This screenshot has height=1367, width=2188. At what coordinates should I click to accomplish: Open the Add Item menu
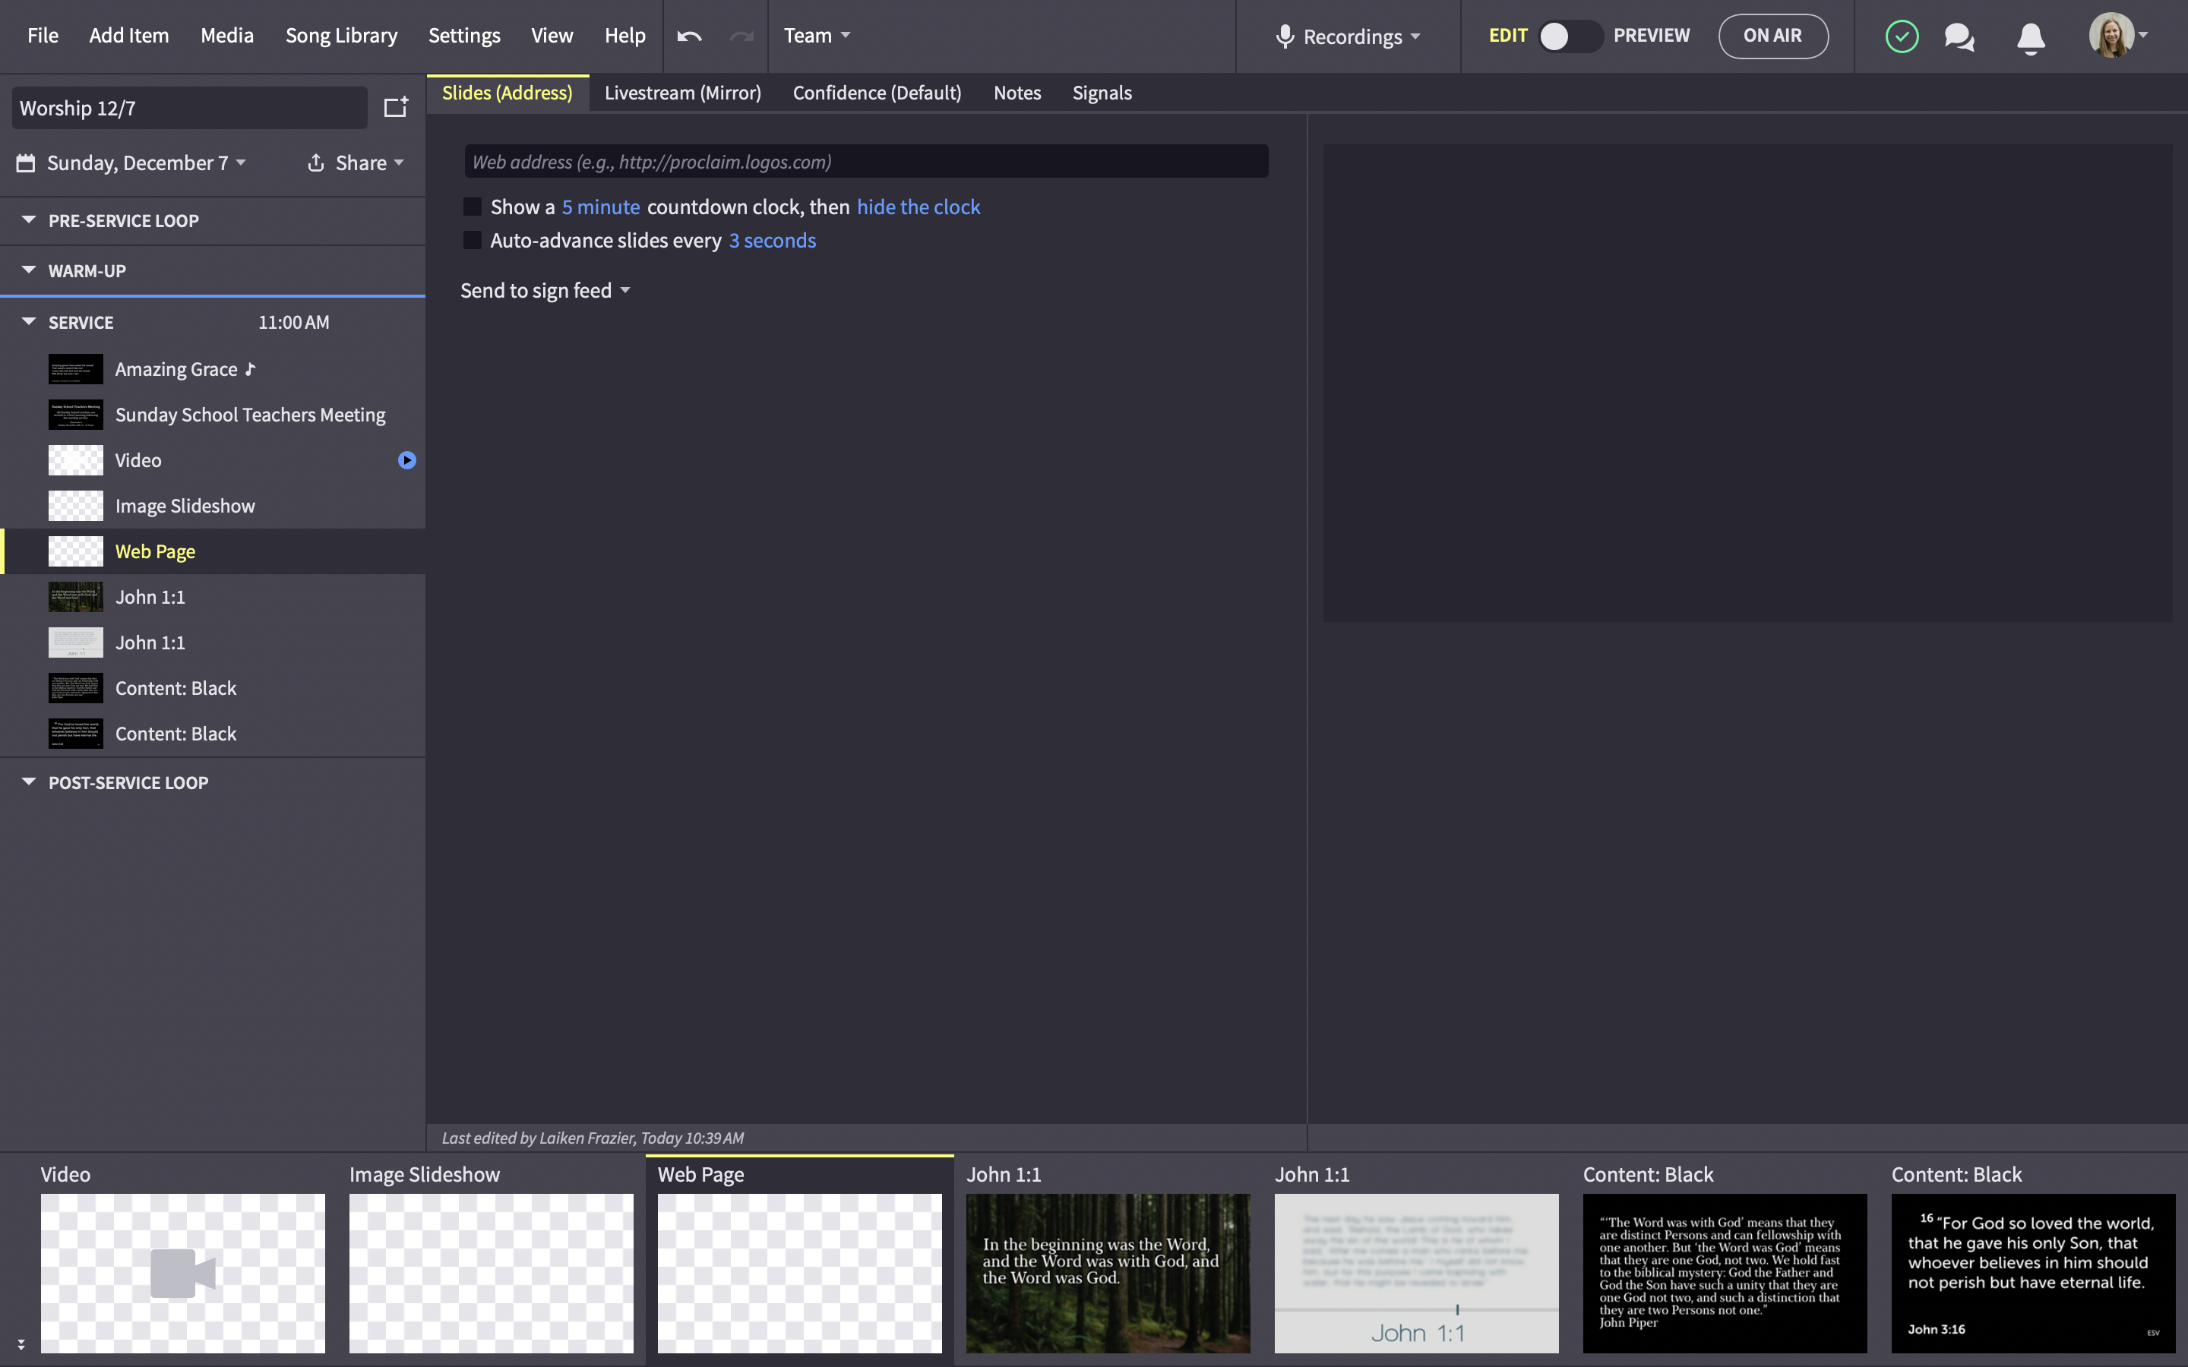(129, 35)
